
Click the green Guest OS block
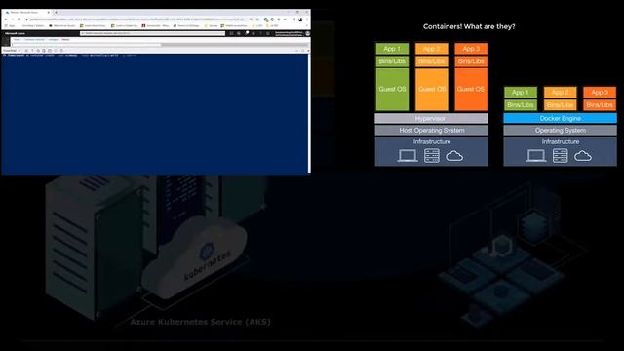pyautogui.click(x=392, y=89)
